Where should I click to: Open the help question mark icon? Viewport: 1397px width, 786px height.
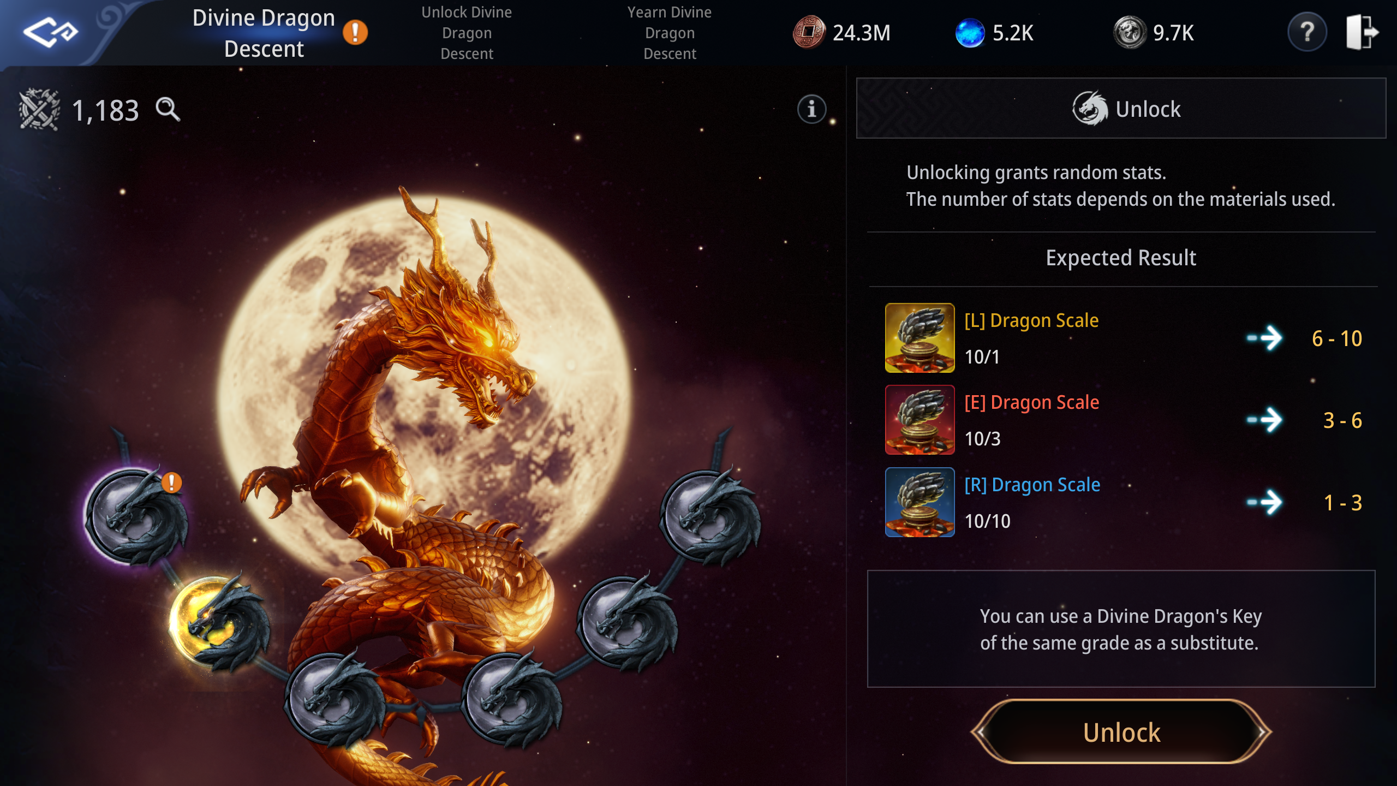[1307, 32]
